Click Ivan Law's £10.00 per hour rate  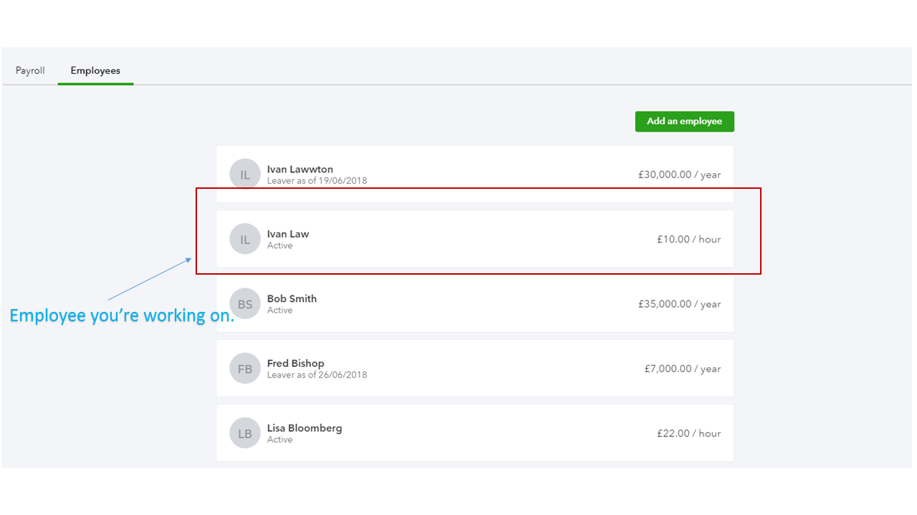coord(688,239)
